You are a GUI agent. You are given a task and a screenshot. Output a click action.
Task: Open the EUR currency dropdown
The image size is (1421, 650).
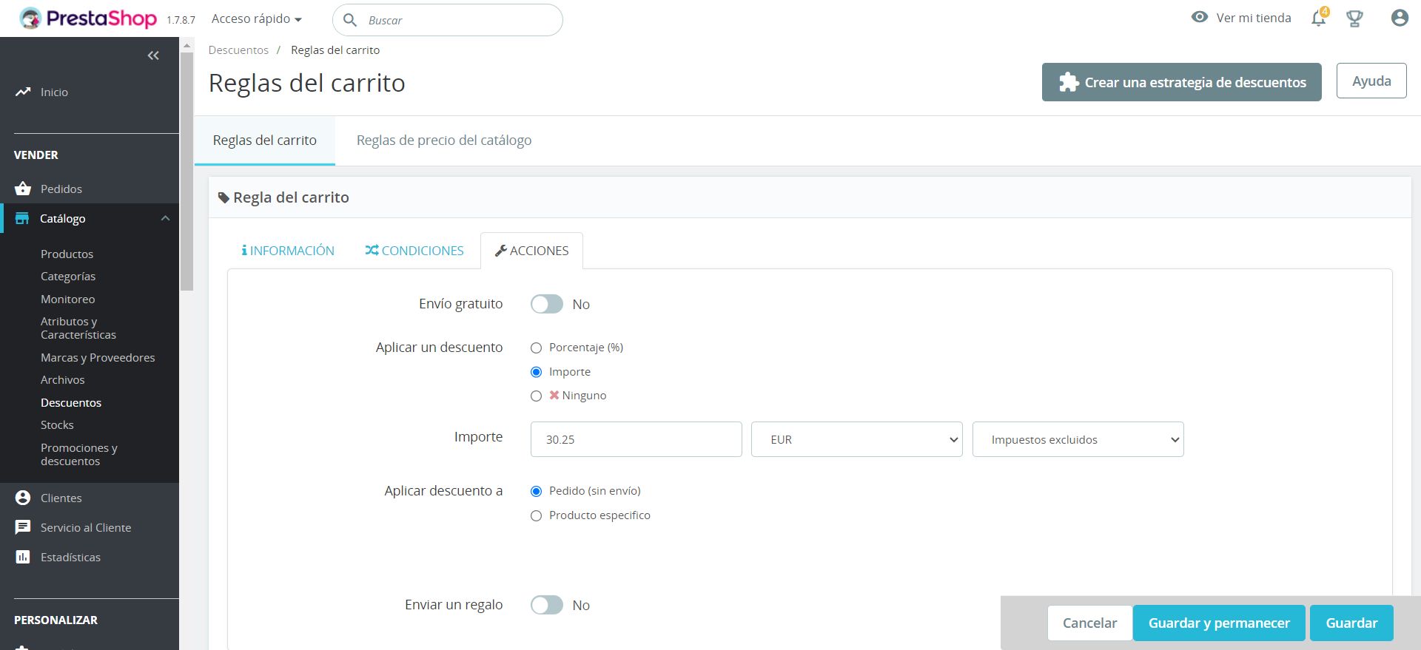(x=856, y=439)
